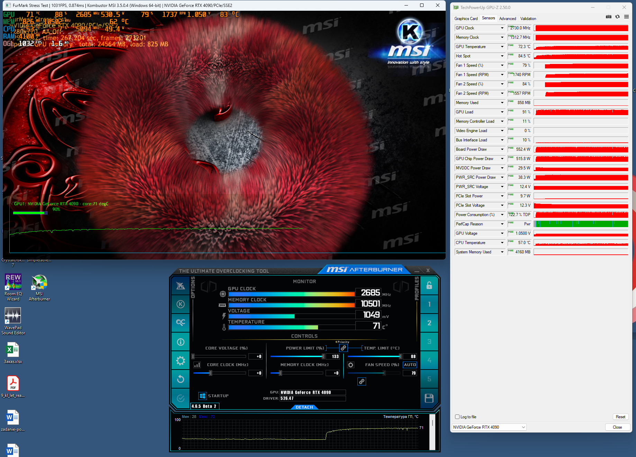Viewport: 636px width, 457px height.
Task: Click the Temp Limit value field showing 88
Action: coord(410,356)
